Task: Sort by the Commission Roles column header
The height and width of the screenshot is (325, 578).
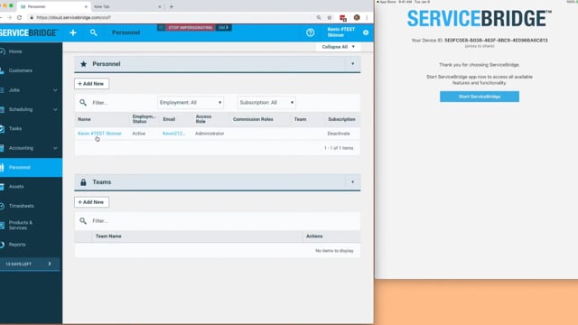Action: coord(253,119)
